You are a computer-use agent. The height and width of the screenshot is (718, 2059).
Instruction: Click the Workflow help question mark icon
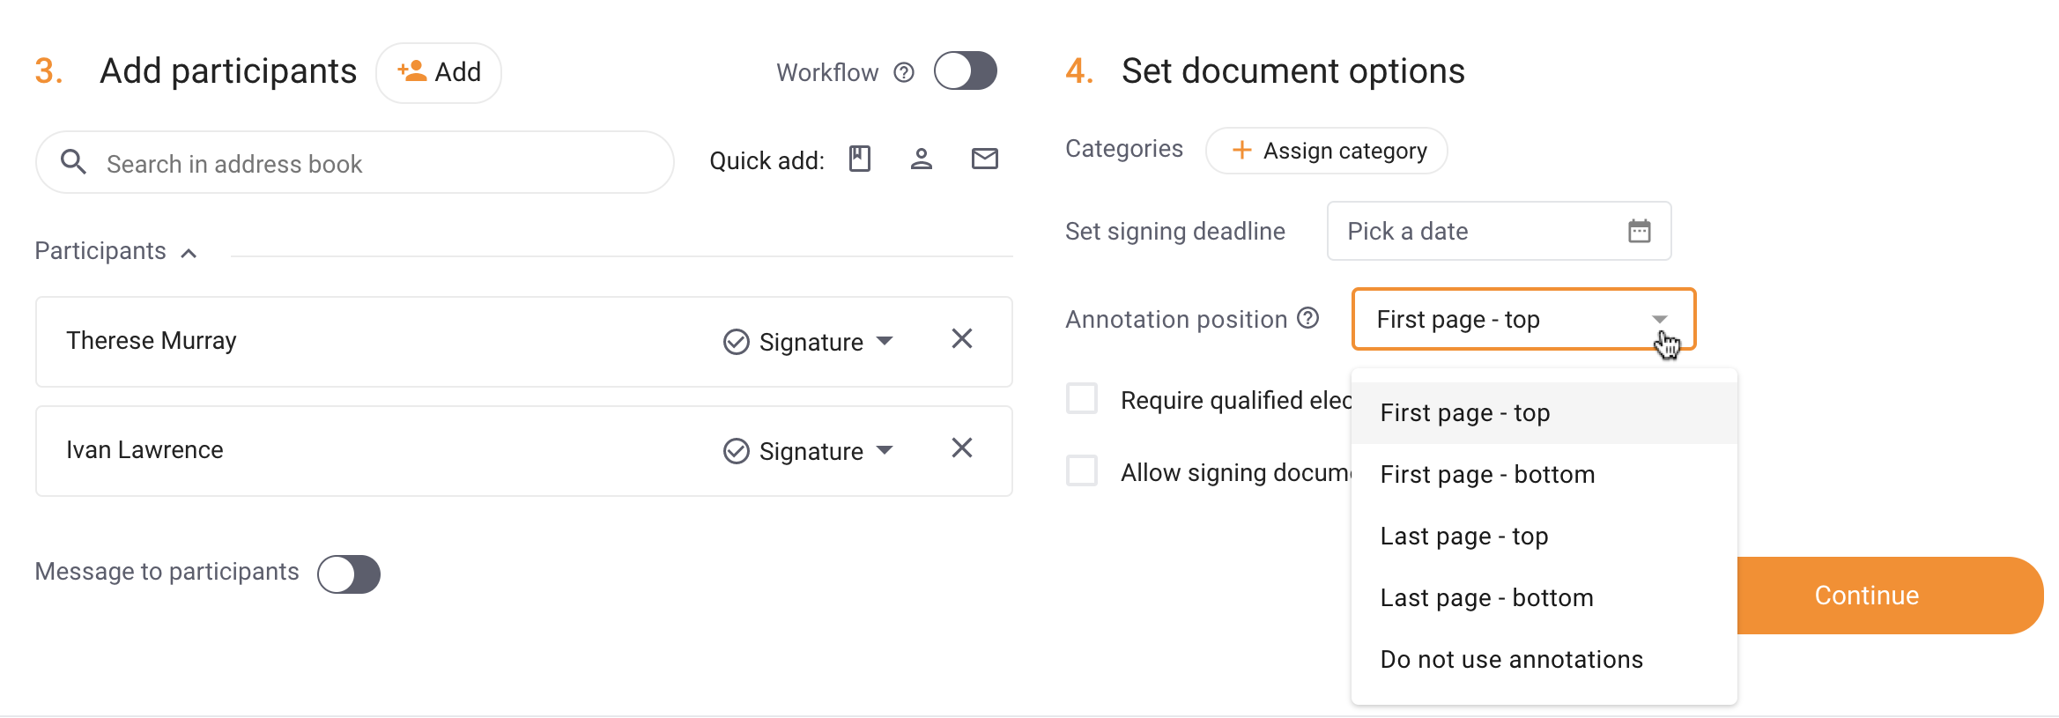pos(904,72)
